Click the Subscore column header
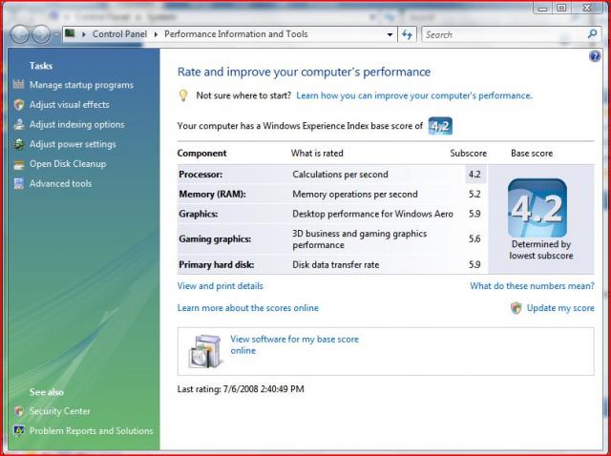Viewport: 611px width, 456px height. 468,153
